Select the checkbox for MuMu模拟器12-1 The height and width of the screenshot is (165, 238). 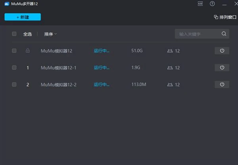click(14, 68)
